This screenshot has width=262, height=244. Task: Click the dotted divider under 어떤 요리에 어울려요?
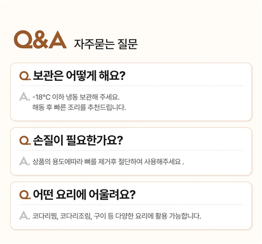point(131,205)
